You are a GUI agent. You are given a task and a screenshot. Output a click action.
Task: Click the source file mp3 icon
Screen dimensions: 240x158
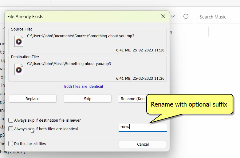point(19,41)
